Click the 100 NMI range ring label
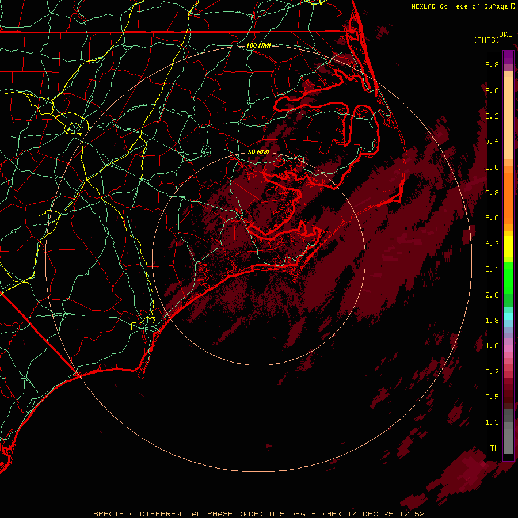 (258, 45)
